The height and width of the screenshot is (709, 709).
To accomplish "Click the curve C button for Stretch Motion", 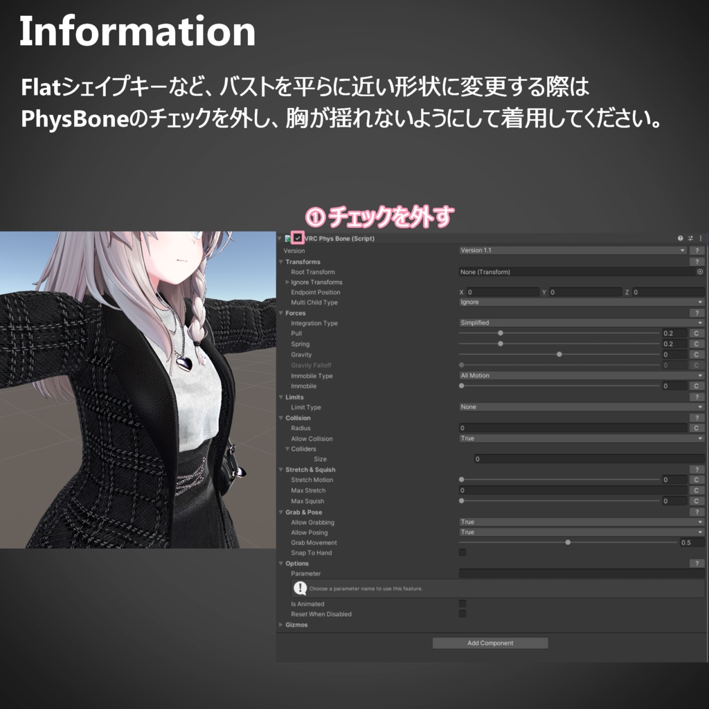I will tap(697, 480).
